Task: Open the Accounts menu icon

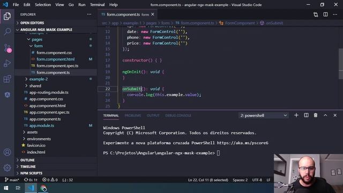Action: tap(7, 152)
